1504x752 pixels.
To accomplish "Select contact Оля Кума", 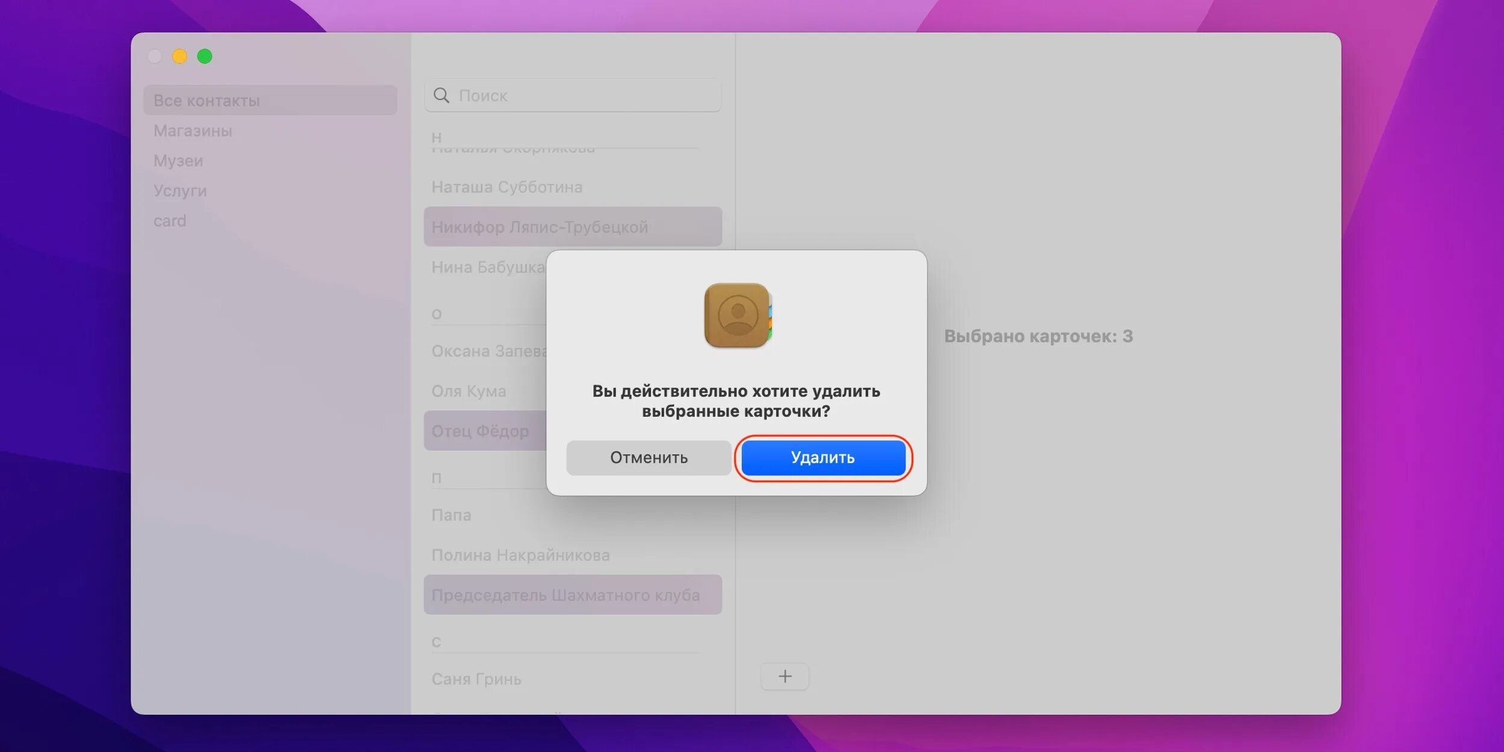I will pos(469,391).
